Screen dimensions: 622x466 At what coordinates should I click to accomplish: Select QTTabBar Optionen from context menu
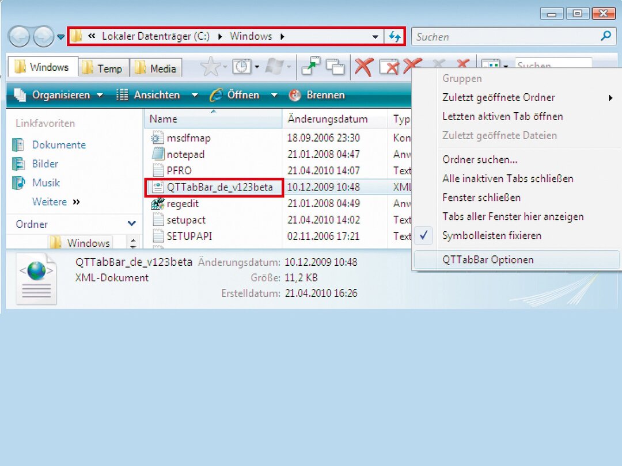point(488,260)
